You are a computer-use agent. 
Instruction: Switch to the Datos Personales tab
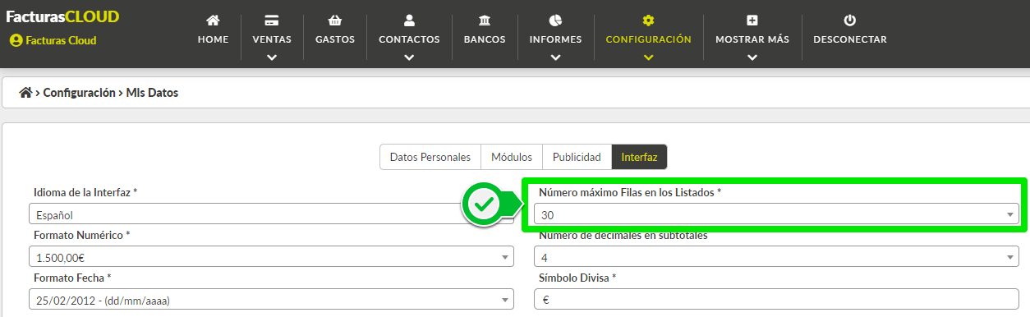pyautogui.click(x=430, y=157)
